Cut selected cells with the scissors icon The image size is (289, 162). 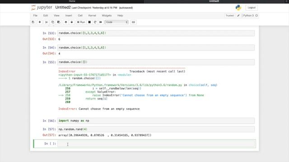47,22
